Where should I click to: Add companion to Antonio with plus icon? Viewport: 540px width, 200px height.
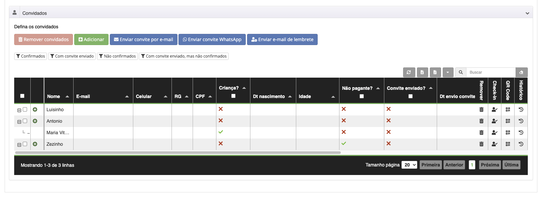35,121
